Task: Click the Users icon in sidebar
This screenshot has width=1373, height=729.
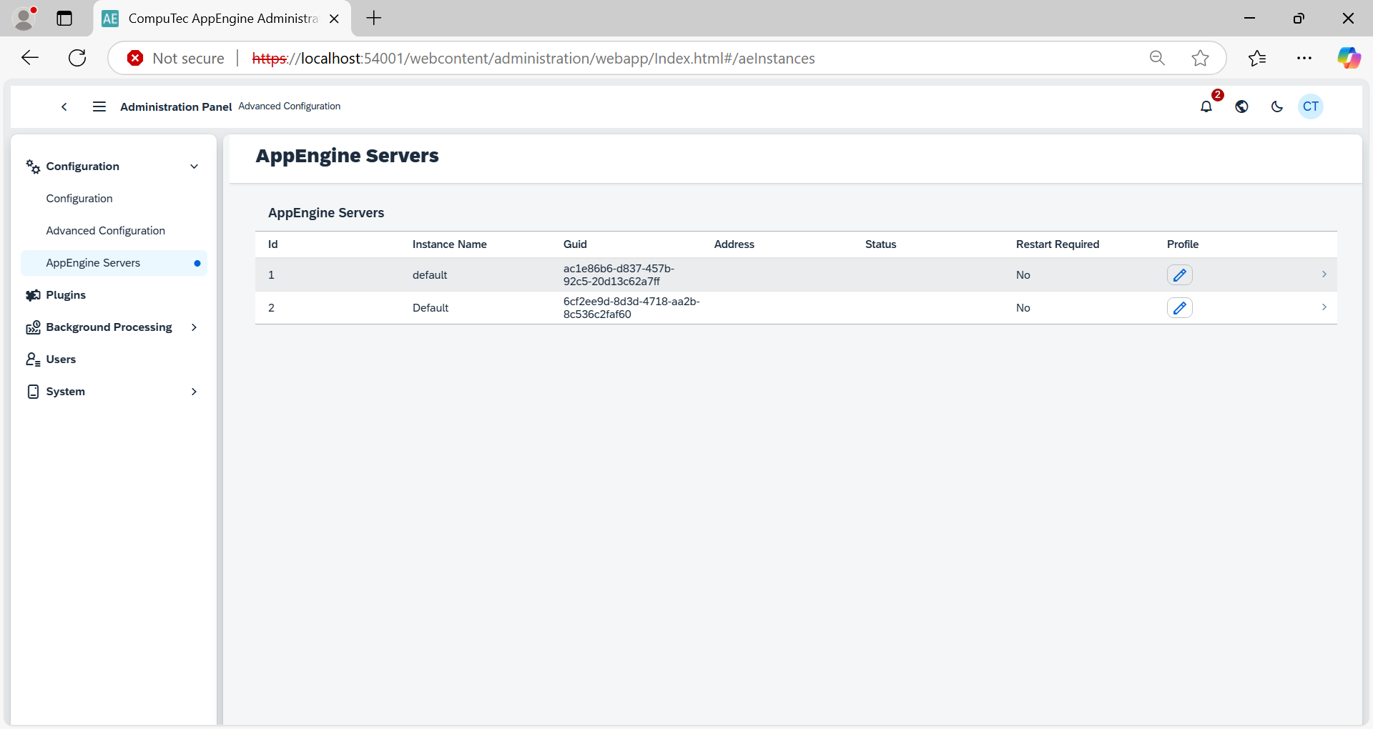Action: (32, 359)
